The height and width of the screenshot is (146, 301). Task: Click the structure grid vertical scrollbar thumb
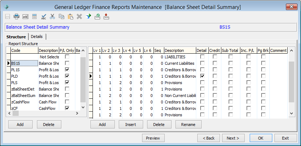tap(291, 82)
